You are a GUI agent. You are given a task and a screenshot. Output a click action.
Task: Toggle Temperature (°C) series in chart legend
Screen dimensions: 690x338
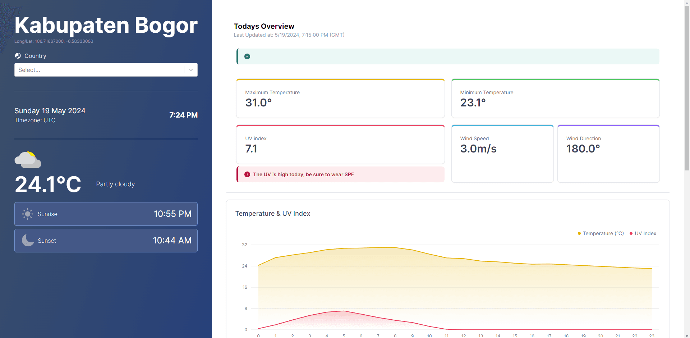click(x=601, y=233)
